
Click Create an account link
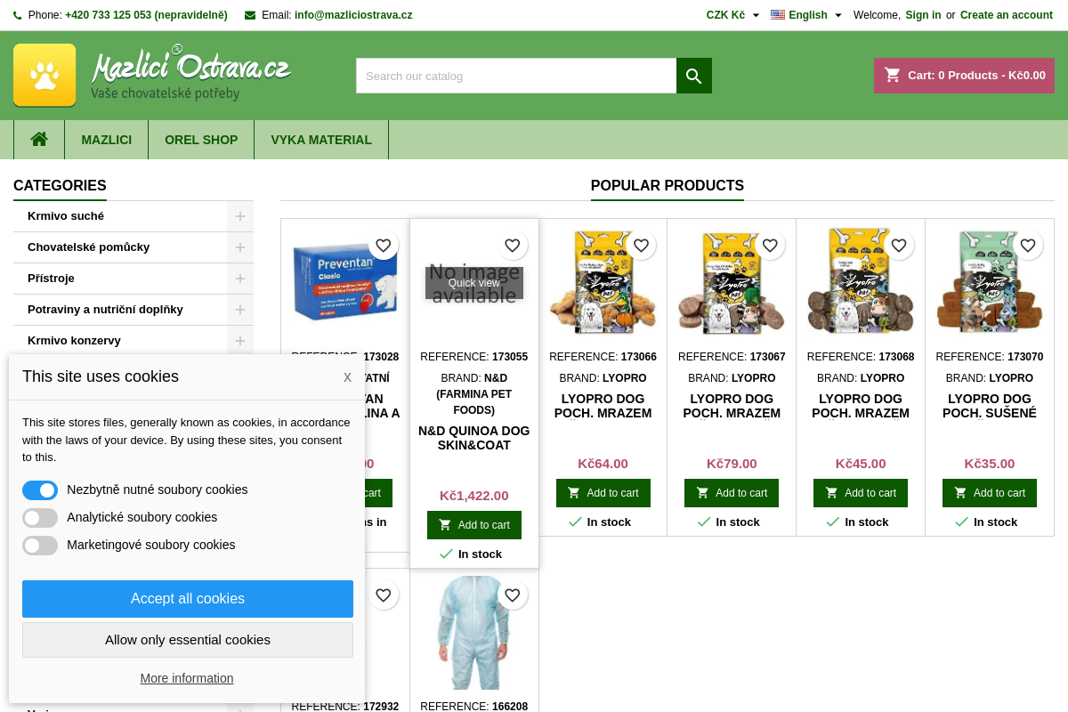click(x=1007, y=15)
